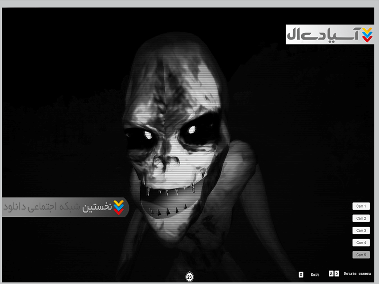Switch to Cam 4

click(x=361, y=243)
